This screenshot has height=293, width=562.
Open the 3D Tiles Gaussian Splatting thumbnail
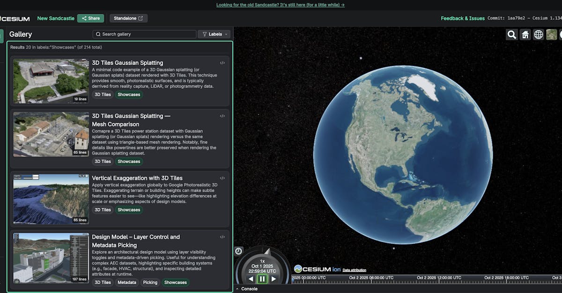tap(51, 81)
